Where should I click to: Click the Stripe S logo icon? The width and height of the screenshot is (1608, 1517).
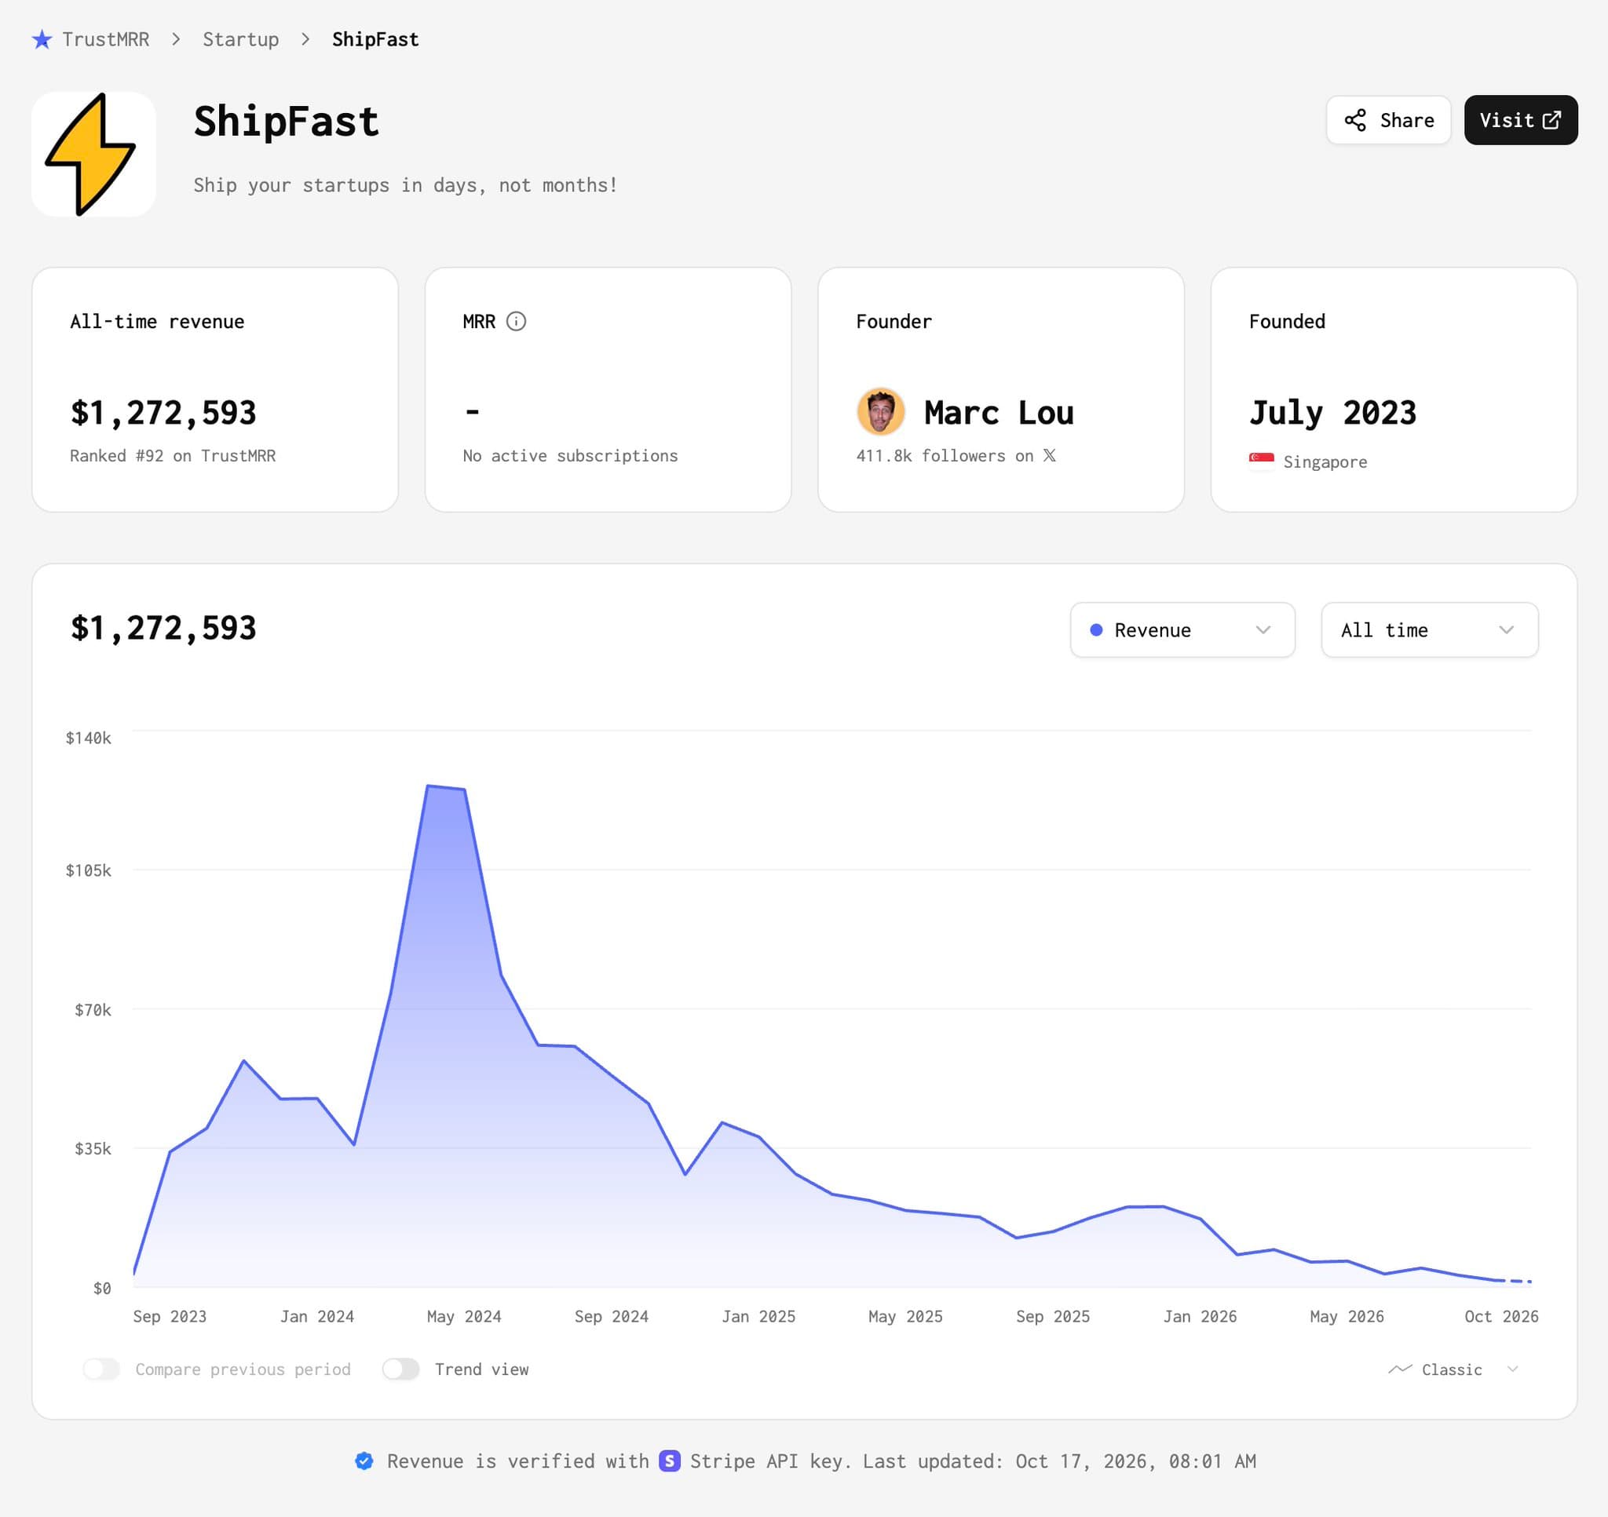[669, 1460]
